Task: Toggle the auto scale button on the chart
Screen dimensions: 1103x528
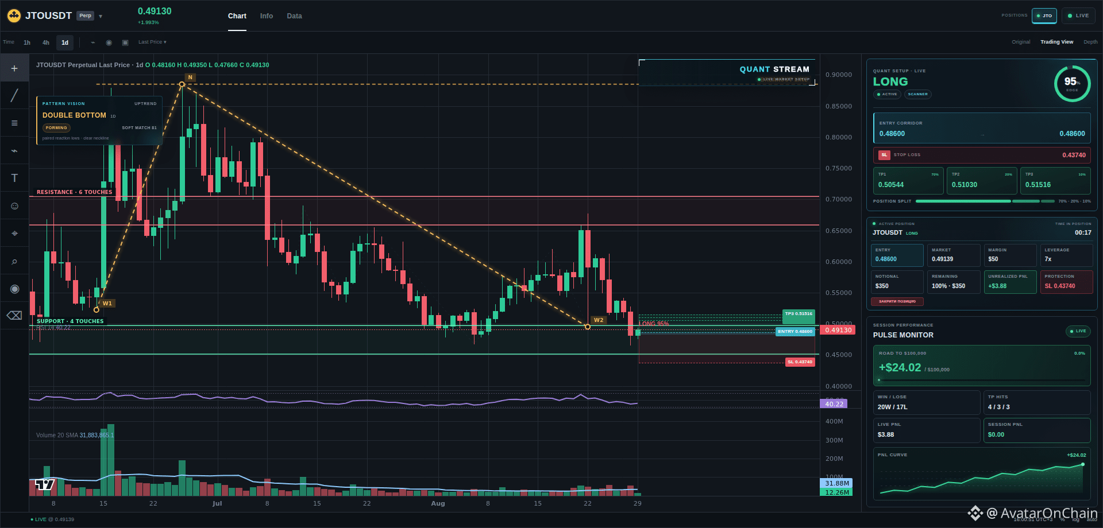Action: tap(1092, 519)
